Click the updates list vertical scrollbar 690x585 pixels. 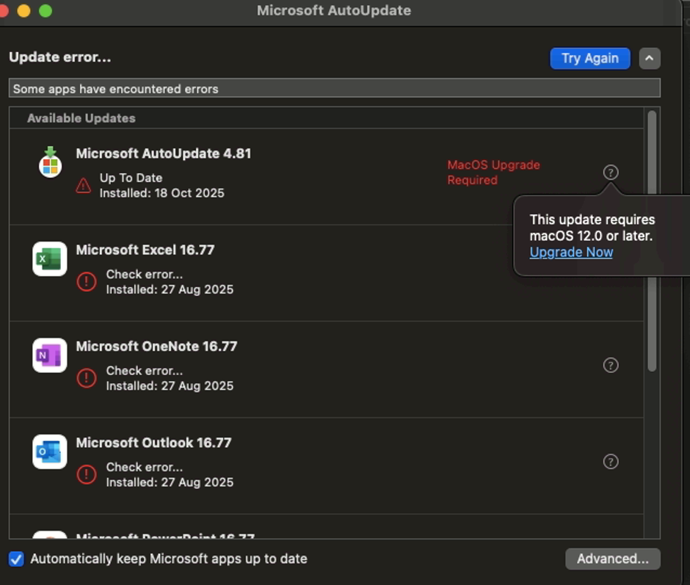652,240
